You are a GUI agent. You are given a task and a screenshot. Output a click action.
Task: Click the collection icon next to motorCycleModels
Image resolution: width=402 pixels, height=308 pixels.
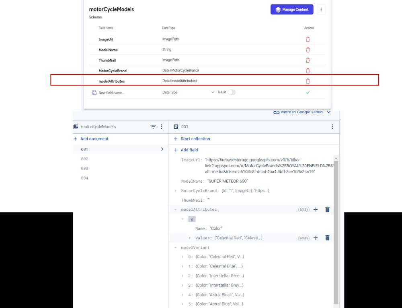click(75, 126)
